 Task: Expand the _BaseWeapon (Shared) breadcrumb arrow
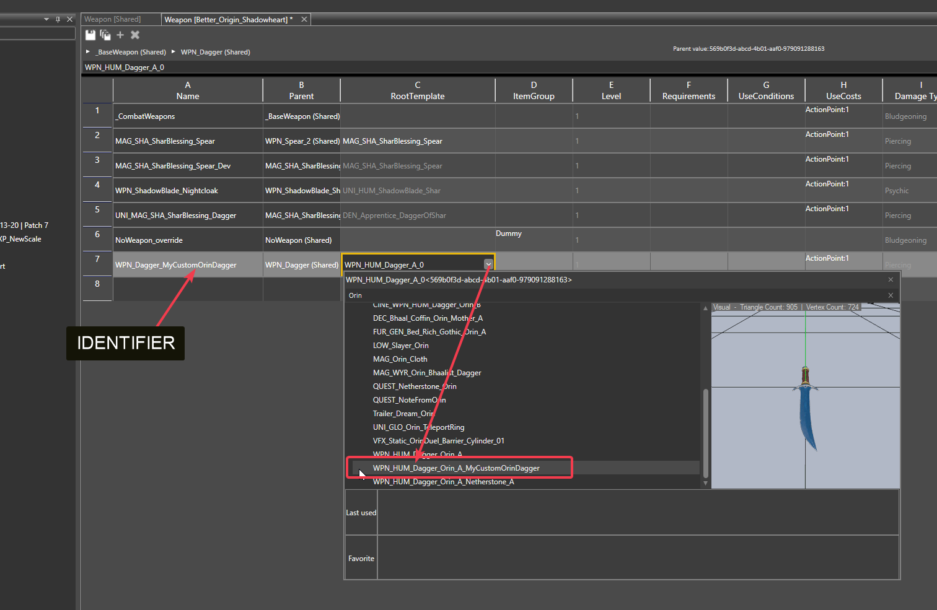(88, 52)
